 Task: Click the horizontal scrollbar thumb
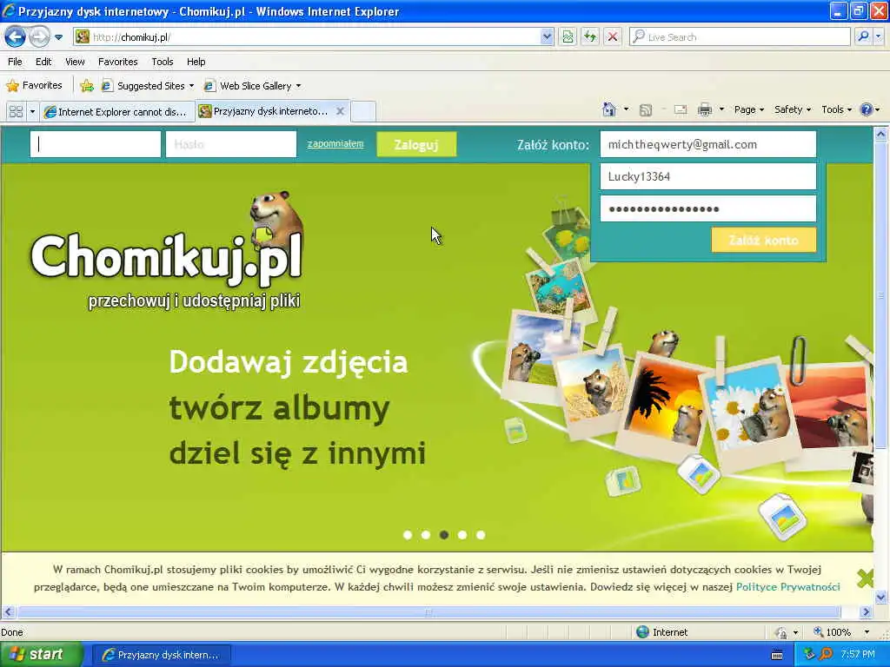[x=429, y=612]
